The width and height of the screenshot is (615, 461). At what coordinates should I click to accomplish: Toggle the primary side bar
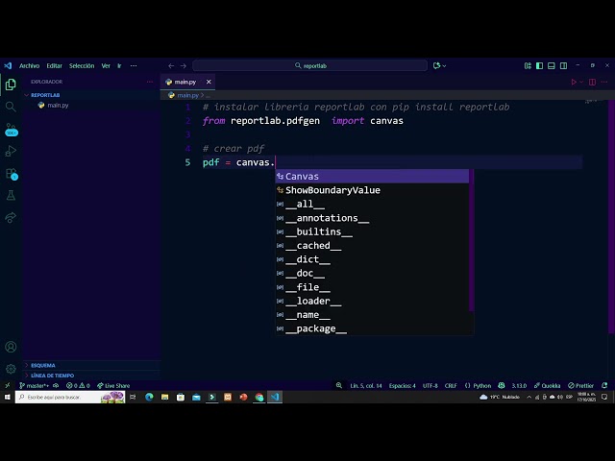[x=540, y=66]
